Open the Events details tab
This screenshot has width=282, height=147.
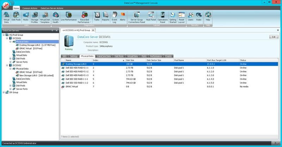coord(168,56)
